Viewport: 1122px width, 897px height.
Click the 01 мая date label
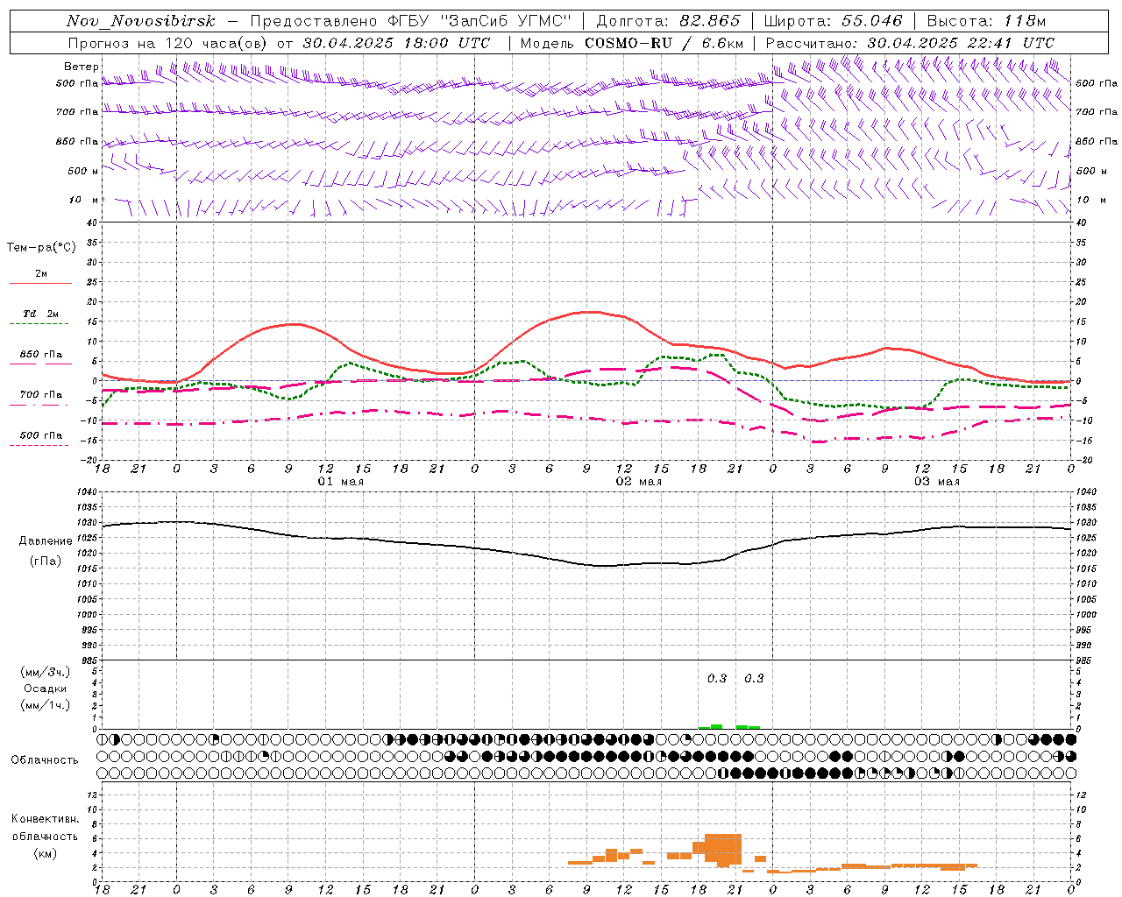coord(340,482)
